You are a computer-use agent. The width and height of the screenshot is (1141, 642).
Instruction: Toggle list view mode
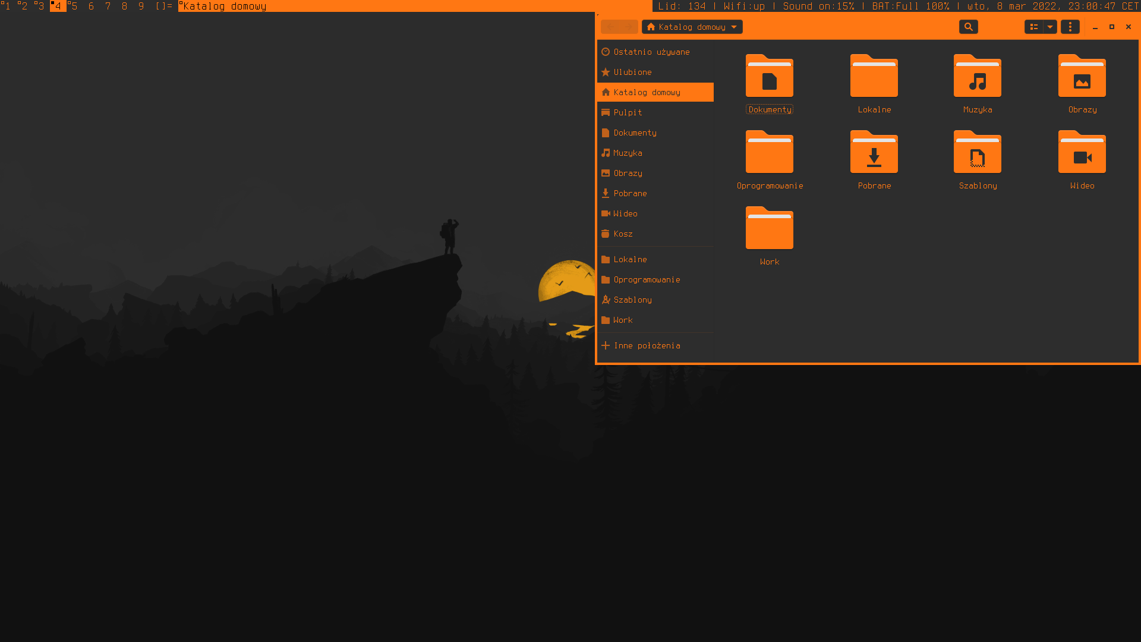point(1033,27)
